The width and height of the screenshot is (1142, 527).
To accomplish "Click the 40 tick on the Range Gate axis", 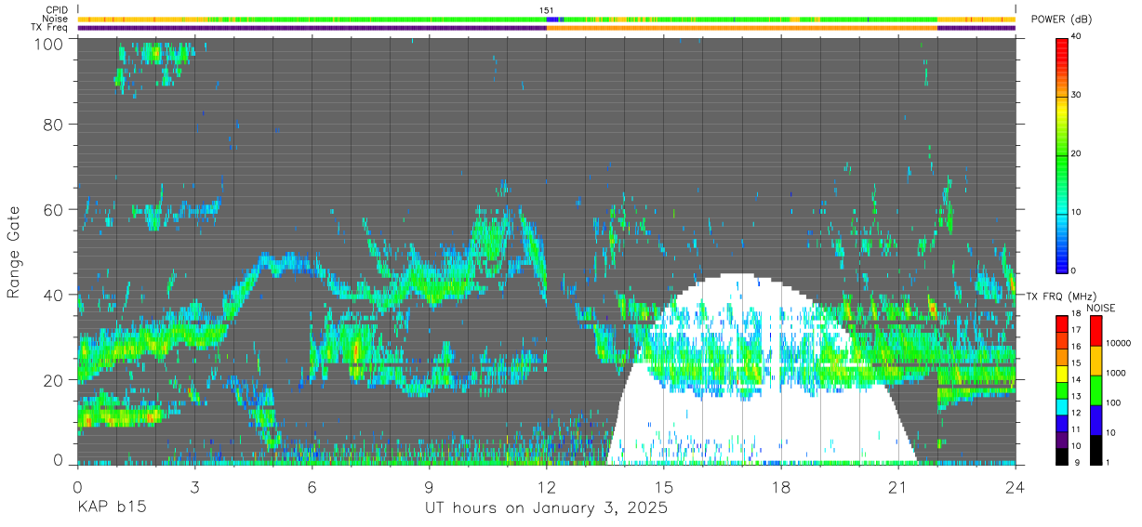I will tap(54, 295).
